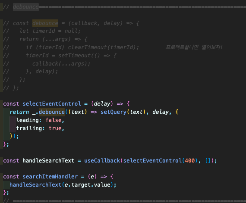Image resolution: width=246 pixels, height=203 pixels.
Task: Click 'setQuery' function call
Action: pyautogui.click(x=114, y=112)
